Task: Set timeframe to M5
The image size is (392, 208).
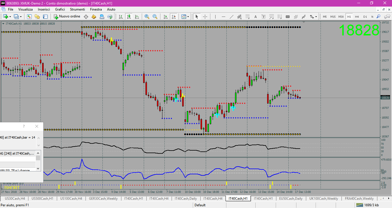Action: pyautogui.click(x=325, y=17)
